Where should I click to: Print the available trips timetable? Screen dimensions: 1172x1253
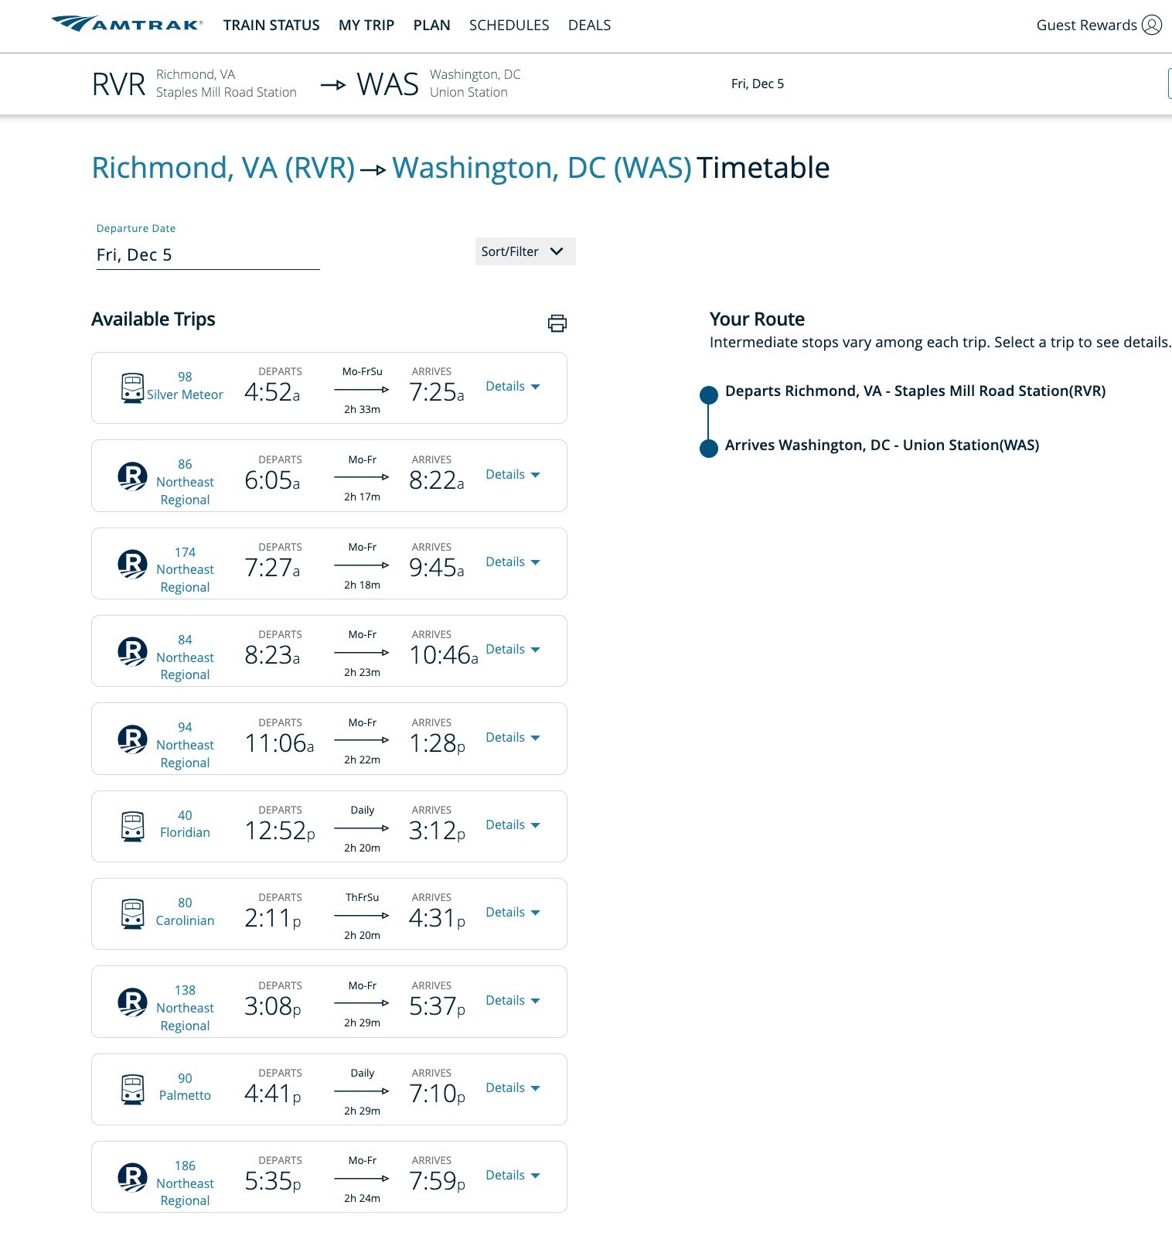pos(557,323)
